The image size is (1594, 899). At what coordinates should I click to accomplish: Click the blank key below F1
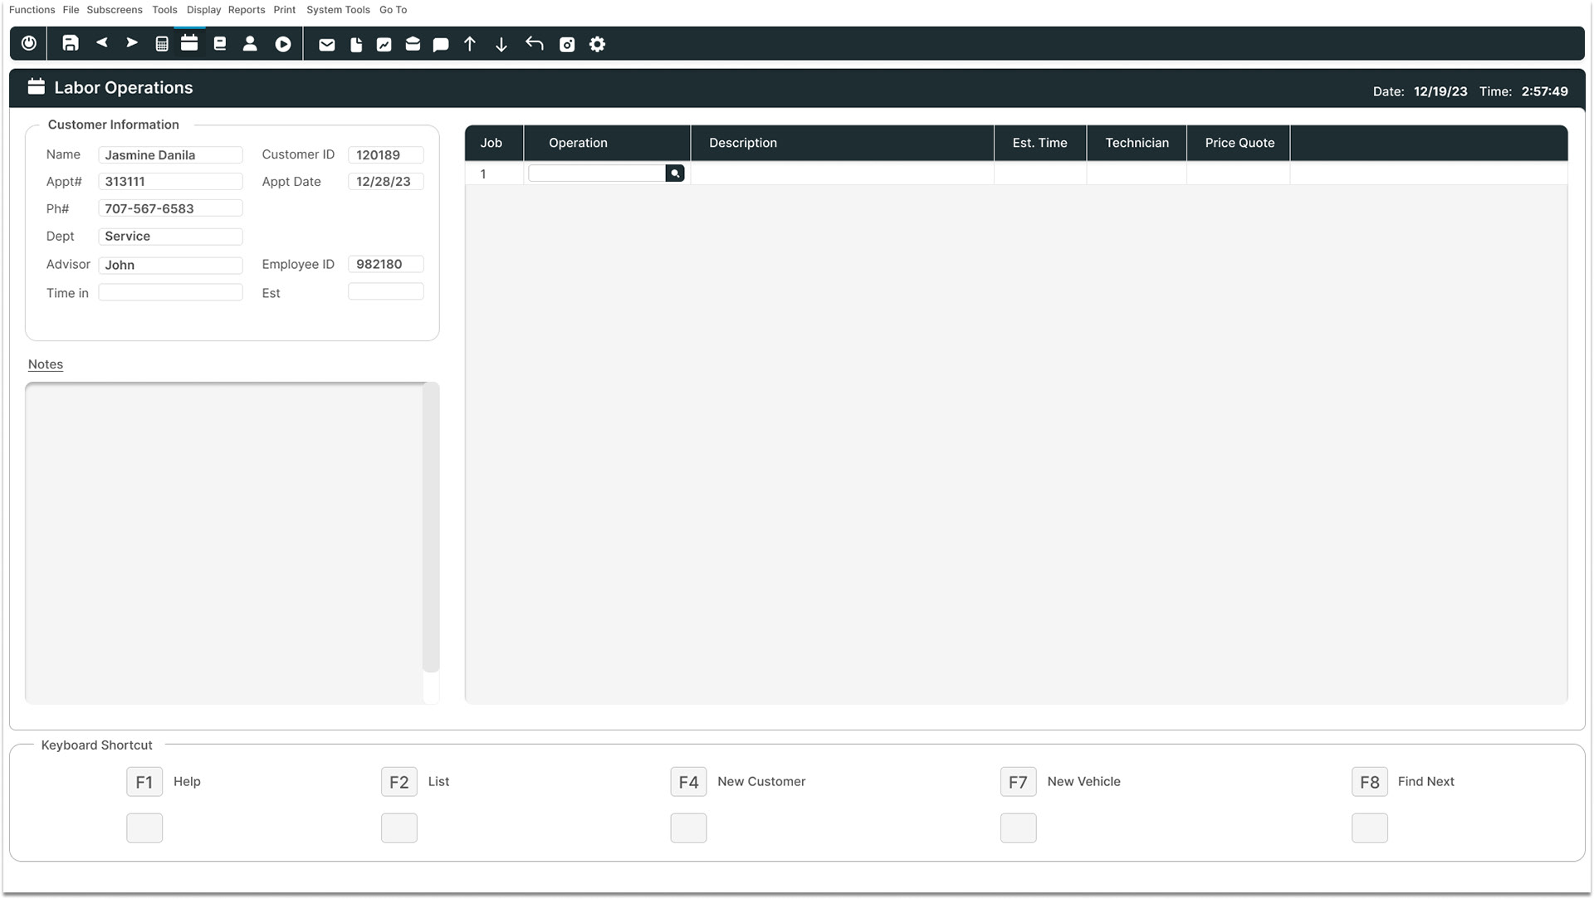point(144,828)
